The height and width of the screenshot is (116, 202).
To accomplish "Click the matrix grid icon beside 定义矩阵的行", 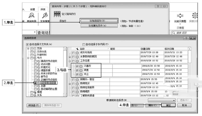I will click(x=57, y=14).
